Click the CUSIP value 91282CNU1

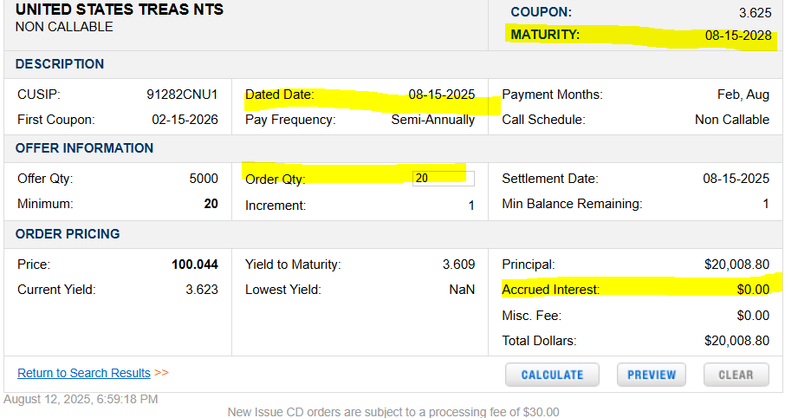[182, 95]
